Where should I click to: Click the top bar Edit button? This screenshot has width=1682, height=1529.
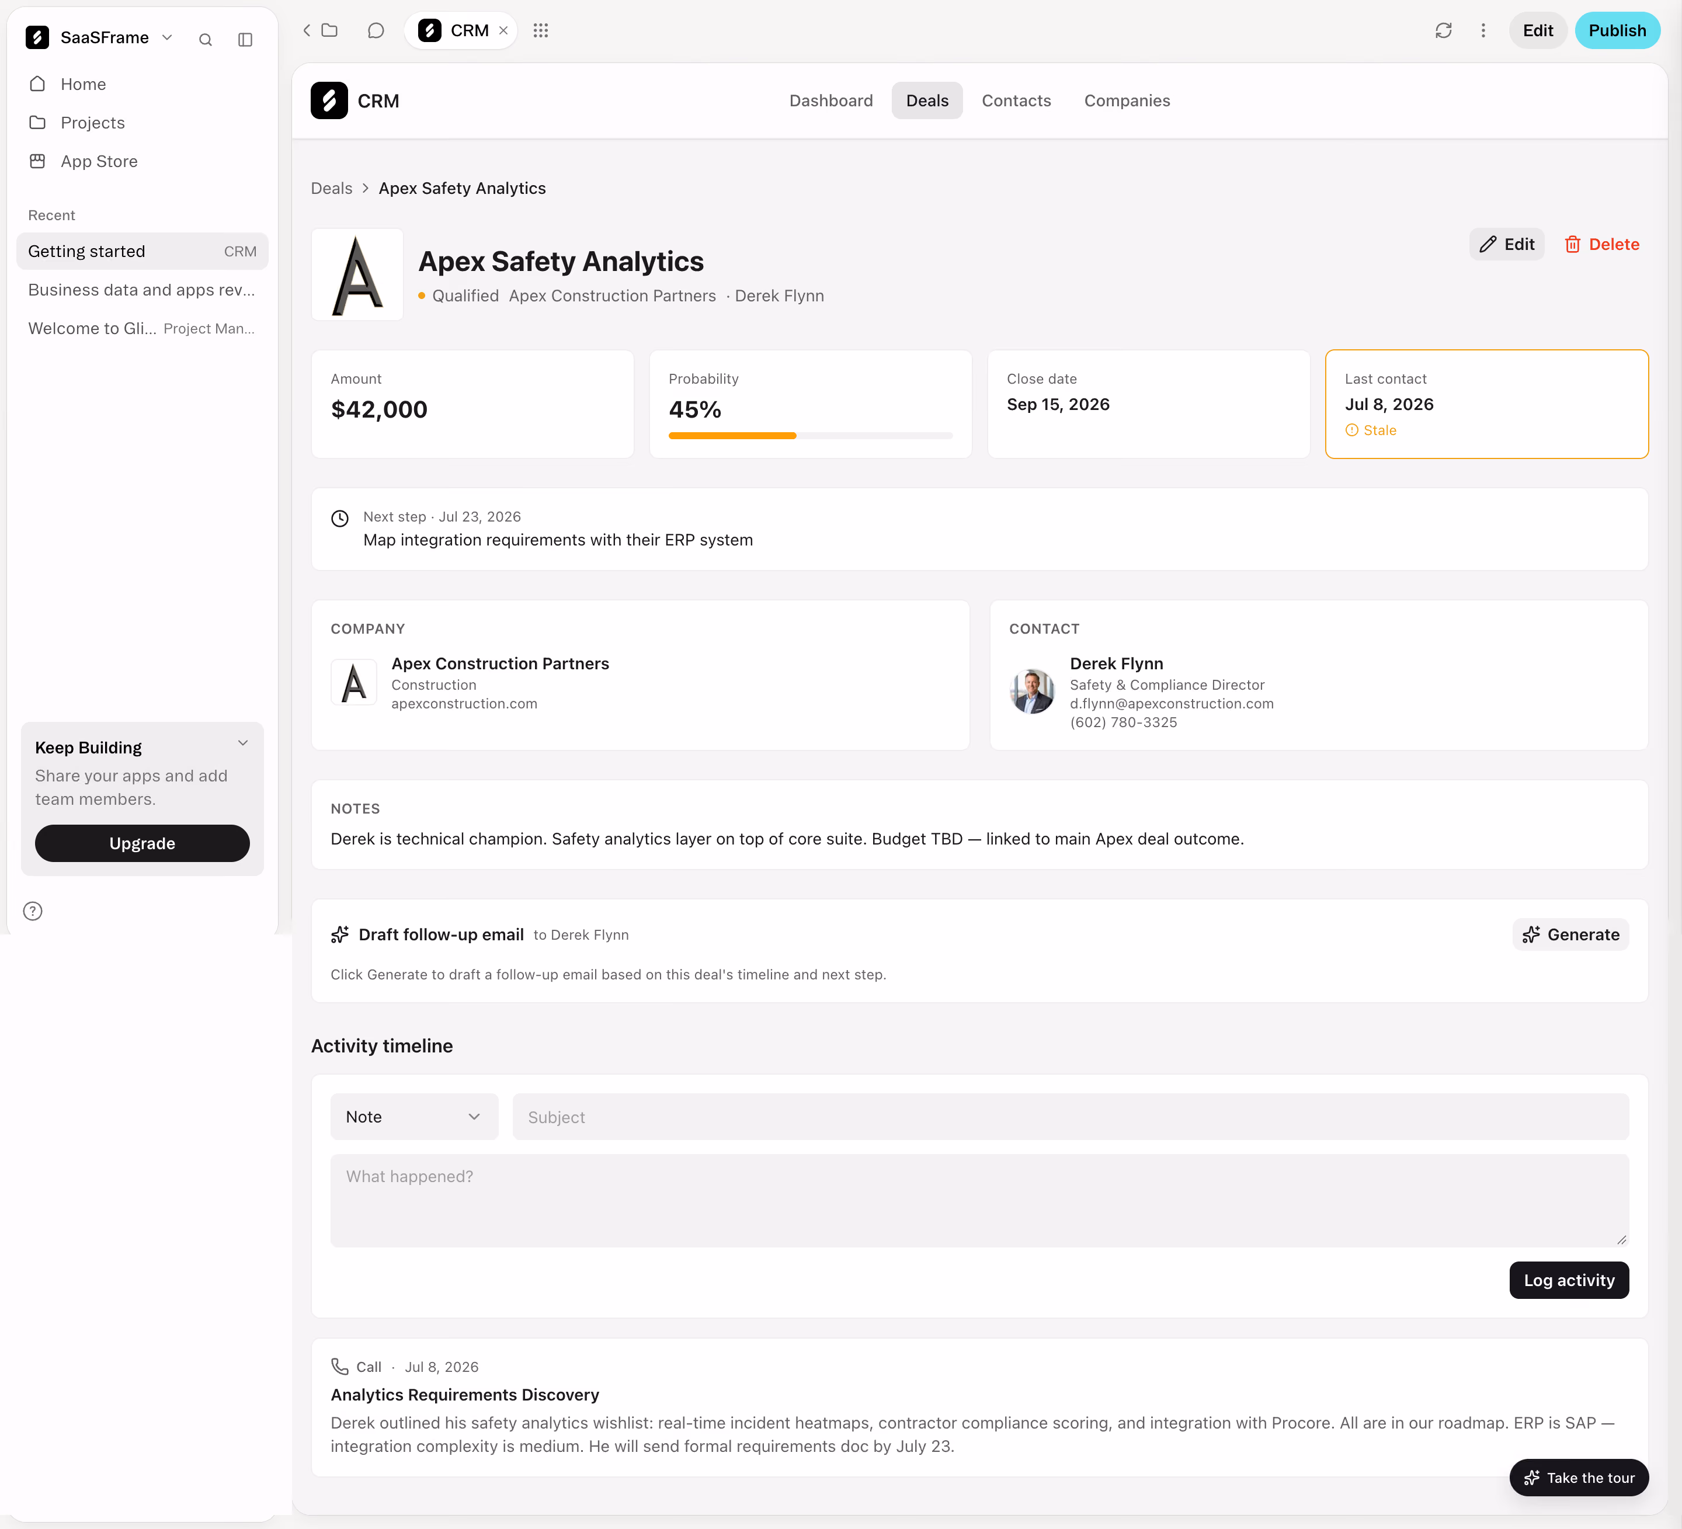tap(1538, 31)
